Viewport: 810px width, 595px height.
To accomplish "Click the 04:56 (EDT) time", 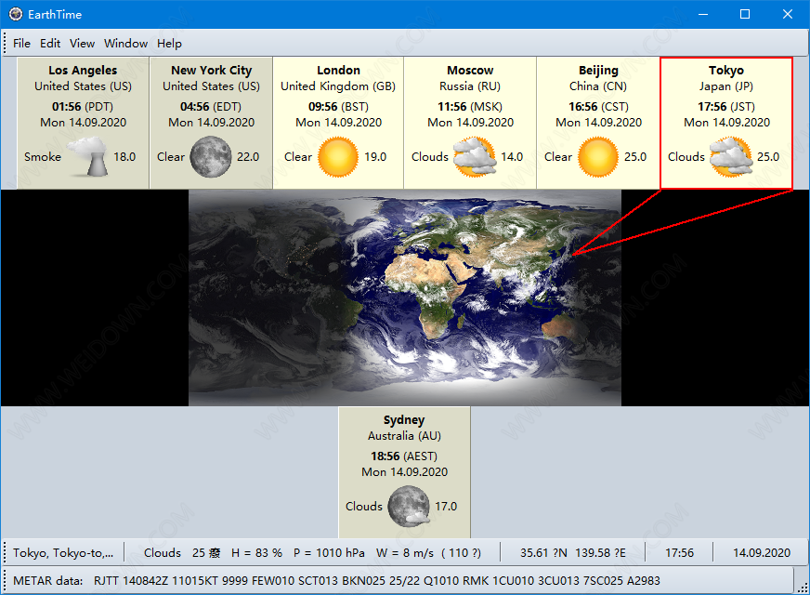I will [211, 107].
